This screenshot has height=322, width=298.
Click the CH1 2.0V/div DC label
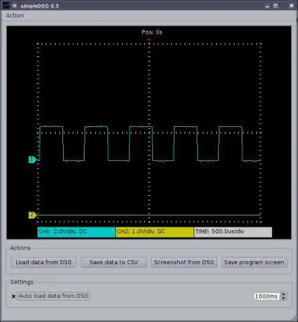click(77, 232)
